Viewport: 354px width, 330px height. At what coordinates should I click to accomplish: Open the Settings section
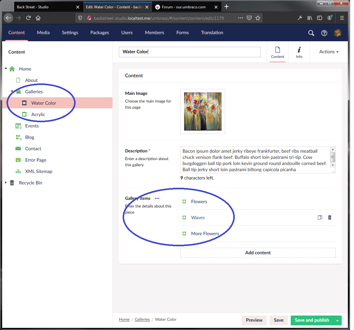point(70,33)
